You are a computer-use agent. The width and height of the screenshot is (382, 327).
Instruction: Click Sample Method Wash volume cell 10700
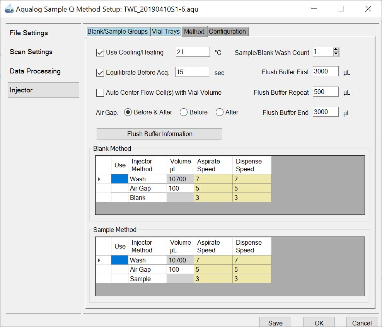point(180,260)
